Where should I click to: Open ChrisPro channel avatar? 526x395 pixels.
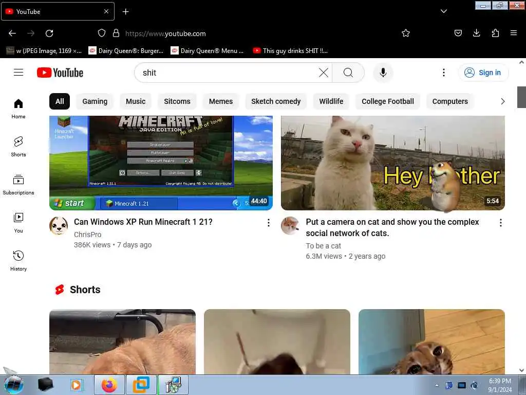(x=59, y=226)
